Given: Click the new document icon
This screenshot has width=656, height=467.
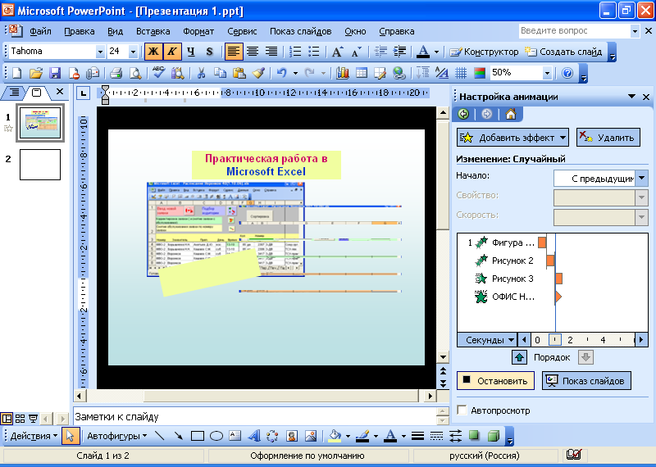Looking at the screenshot, I should (16, 73).
